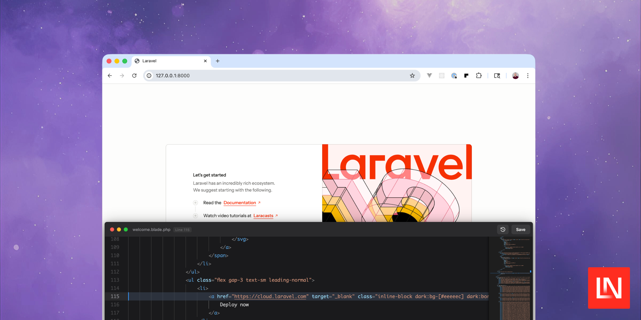Switch to the Laravel browser tab
641x320 pixels.
coord(163,61)
